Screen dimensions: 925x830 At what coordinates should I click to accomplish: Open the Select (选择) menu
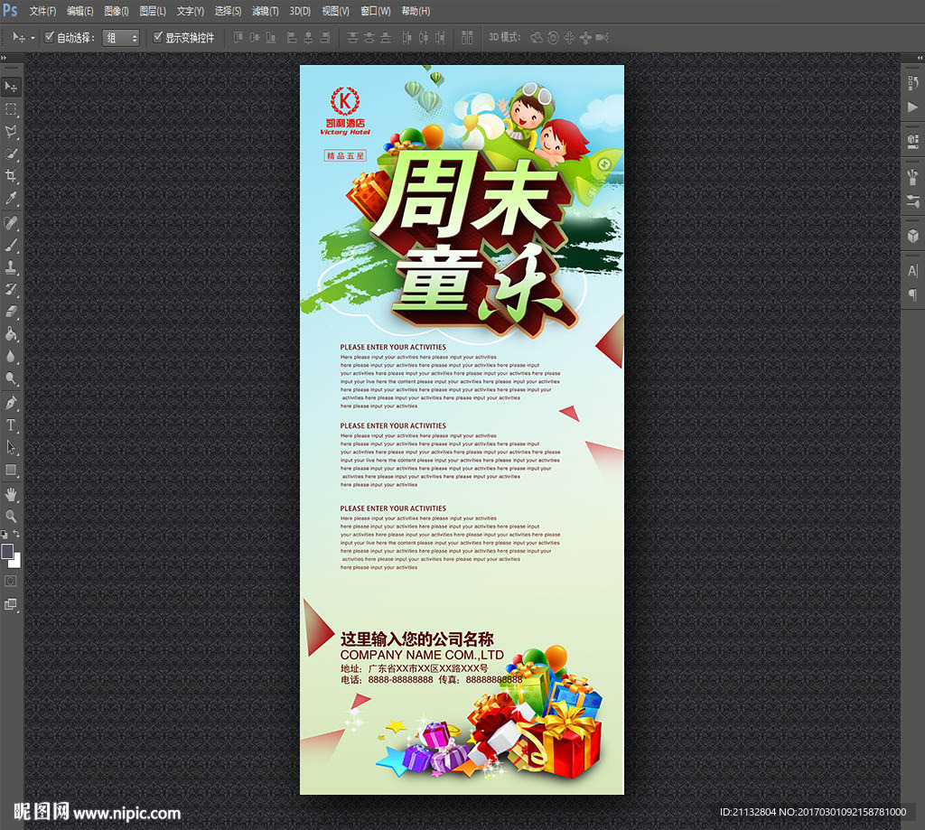pos(228,11)
